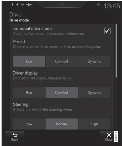Select Eco as the preset drive mode
This screenshot has width=122, height=146.
coord(29,61)
